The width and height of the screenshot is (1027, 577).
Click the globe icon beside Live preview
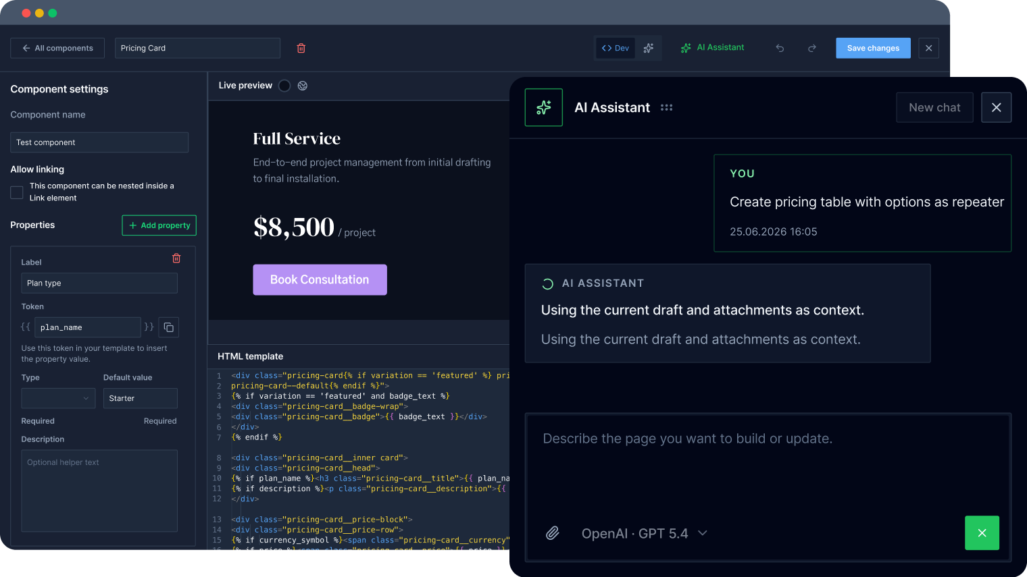[x=303, y=86]
